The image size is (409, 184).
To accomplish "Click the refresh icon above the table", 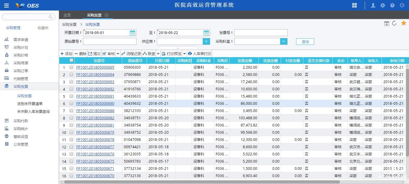I will tap(395, 23).
